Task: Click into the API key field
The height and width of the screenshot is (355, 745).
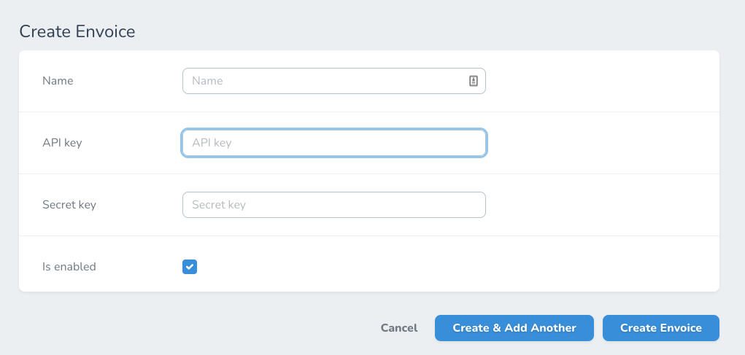Action: (333, 143)
